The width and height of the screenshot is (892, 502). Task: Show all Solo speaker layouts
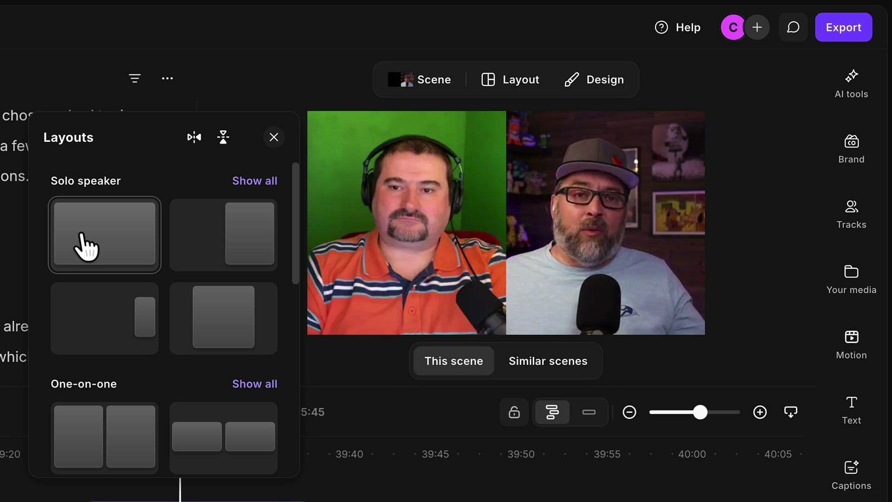pos(255,181)
